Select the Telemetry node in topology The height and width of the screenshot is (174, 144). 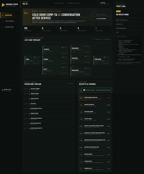[55, 50]
